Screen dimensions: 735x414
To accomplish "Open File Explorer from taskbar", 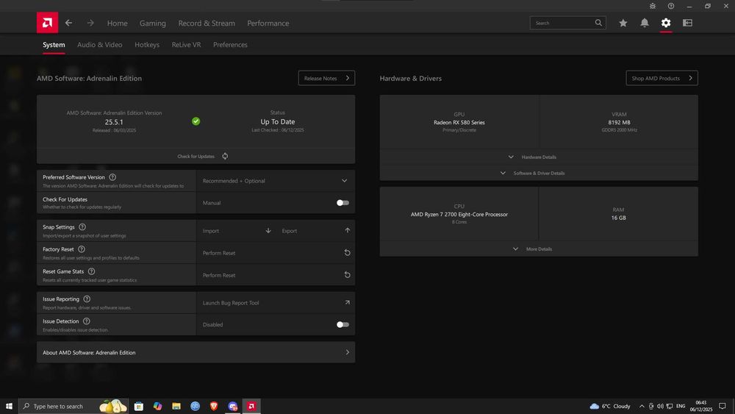I will [x=176, y=406].
